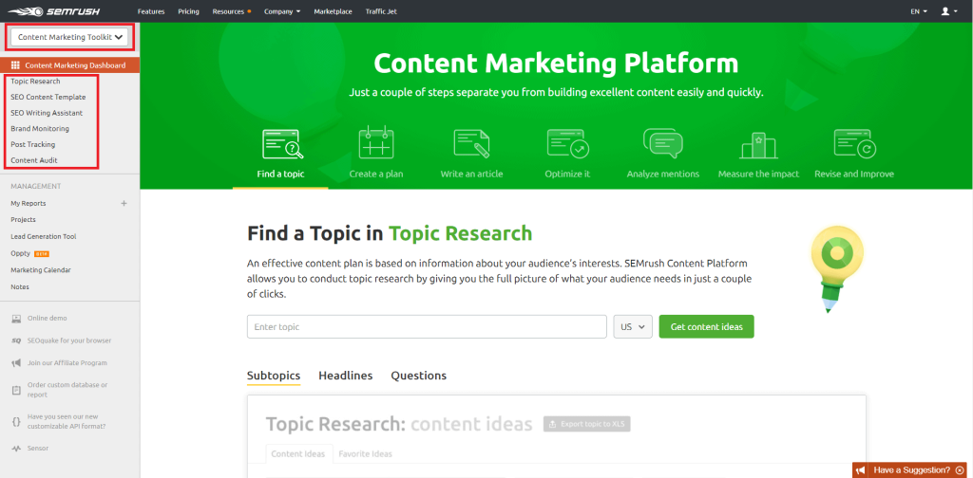Open the Marketing Calendar
This screenshot has width=973, height=478.
coord(40,270)
